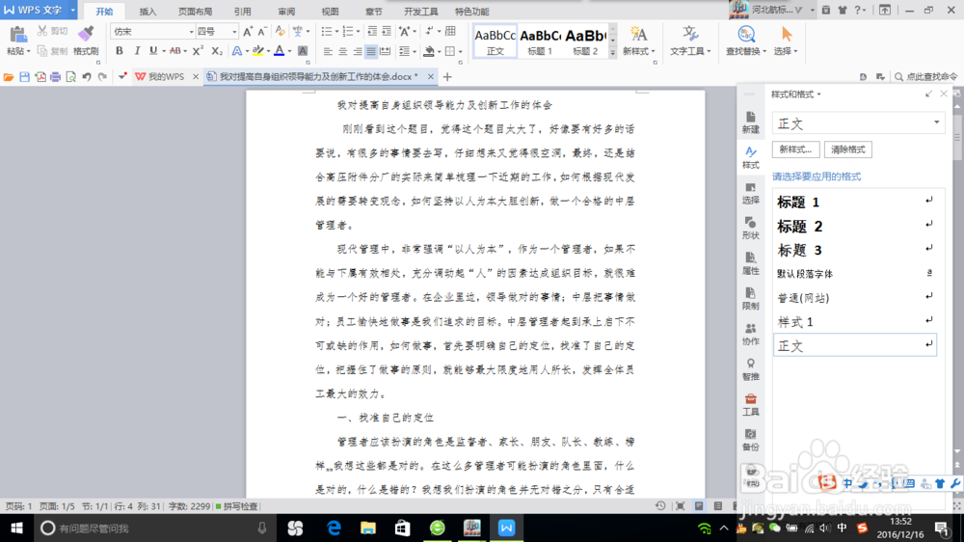Apply yellow highlight color
964x542 pixels.
[258, 52]
